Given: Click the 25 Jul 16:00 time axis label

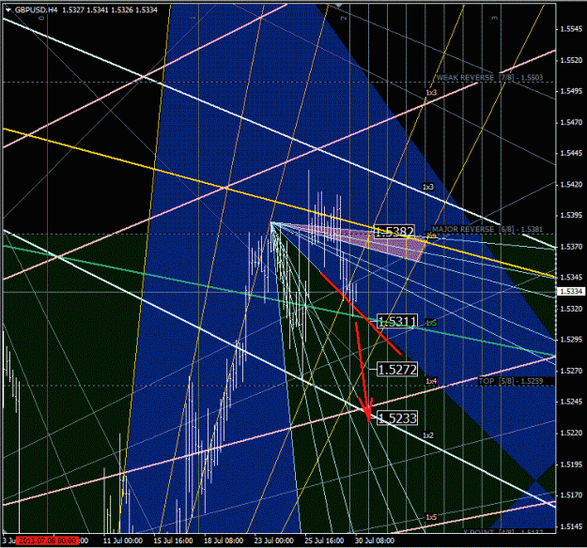Looking at the screenshot, I should tap(324, 540).
